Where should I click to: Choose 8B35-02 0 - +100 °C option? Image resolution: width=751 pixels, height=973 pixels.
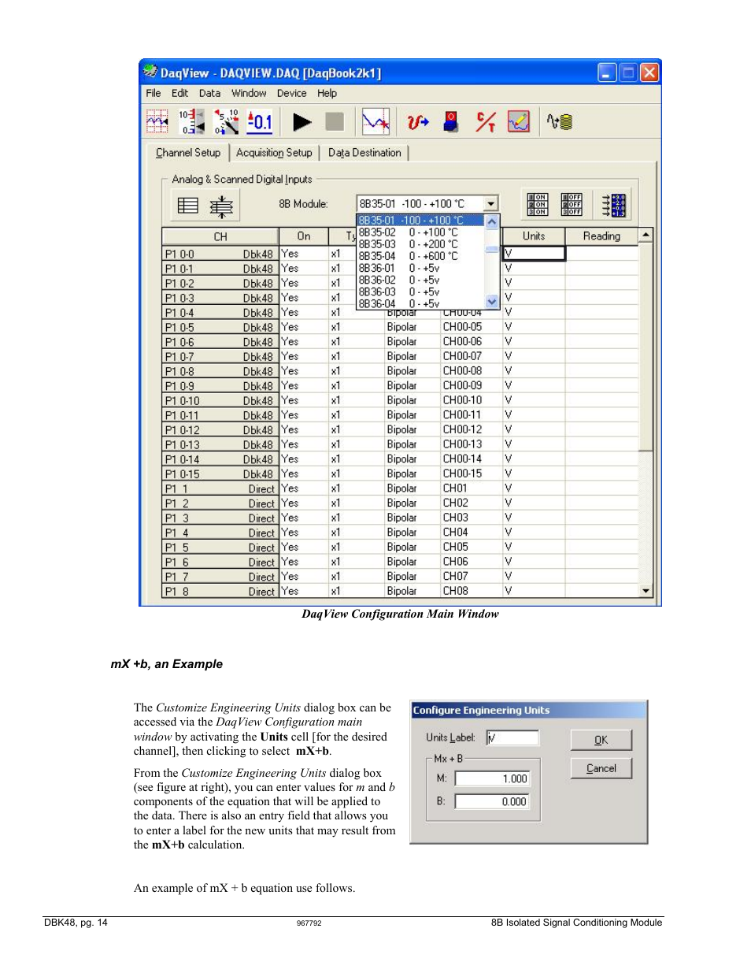click(421, 232)
